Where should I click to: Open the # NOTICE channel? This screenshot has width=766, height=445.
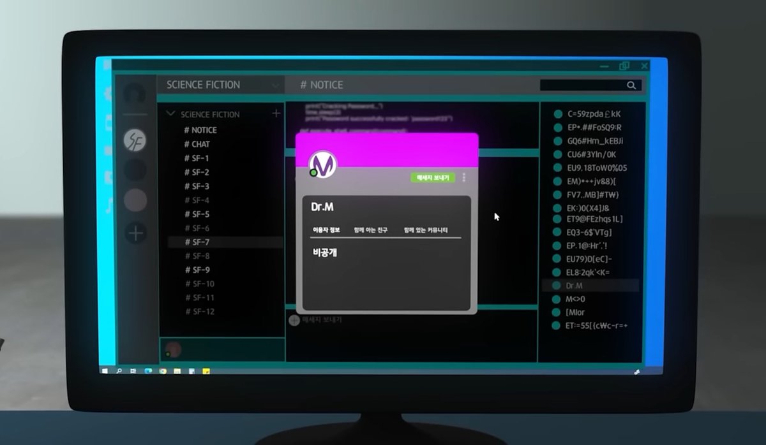click(x=200, y=130)
